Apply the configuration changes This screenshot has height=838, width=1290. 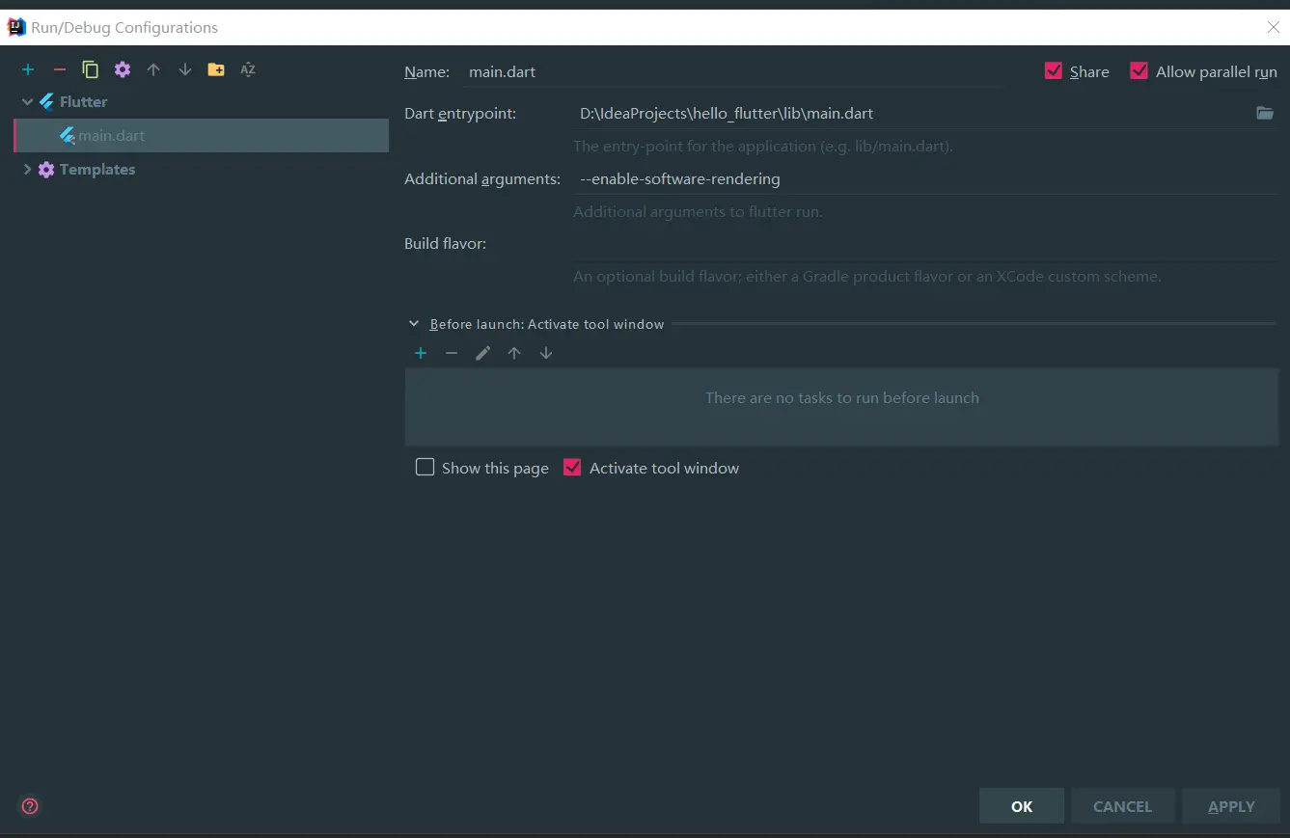(1230, 805)
